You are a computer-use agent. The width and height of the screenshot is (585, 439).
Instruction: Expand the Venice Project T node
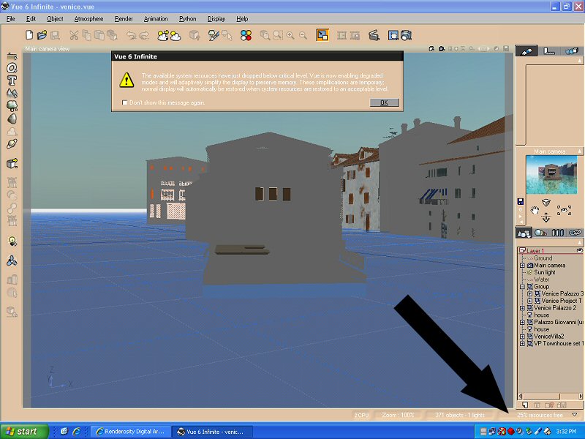(529, 301)
